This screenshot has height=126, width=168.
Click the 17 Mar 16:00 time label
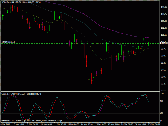click(100, 124)
